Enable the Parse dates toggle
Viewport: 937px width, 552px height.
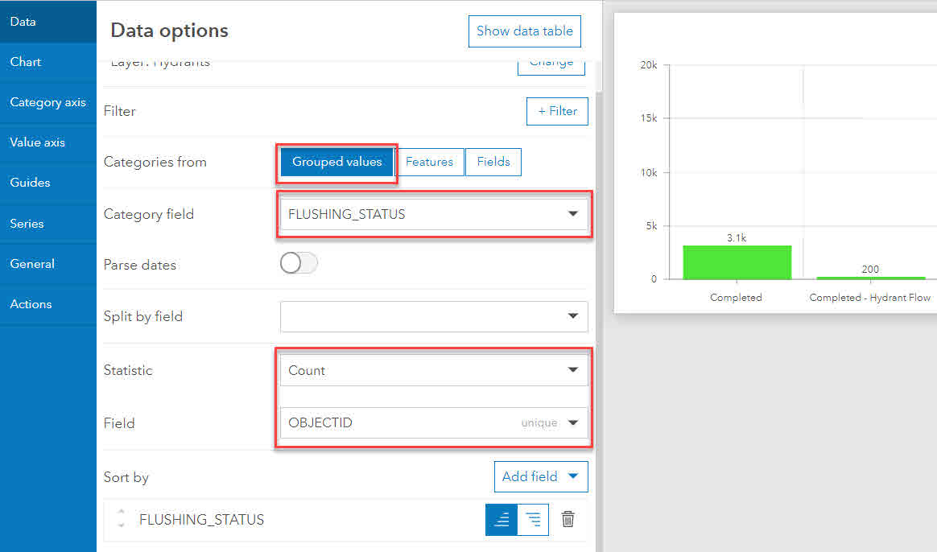(299, 263)
